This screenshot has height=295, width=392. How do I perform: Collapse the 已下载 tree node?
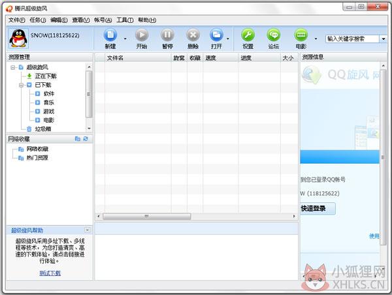[22, 85]
